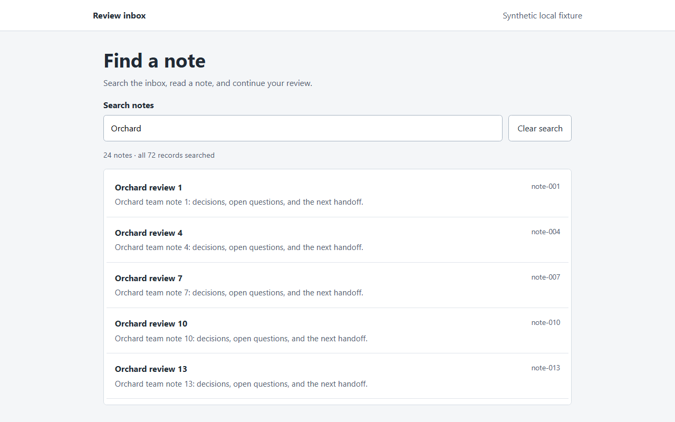Select the note-013 identifier

tap(546, 368)
